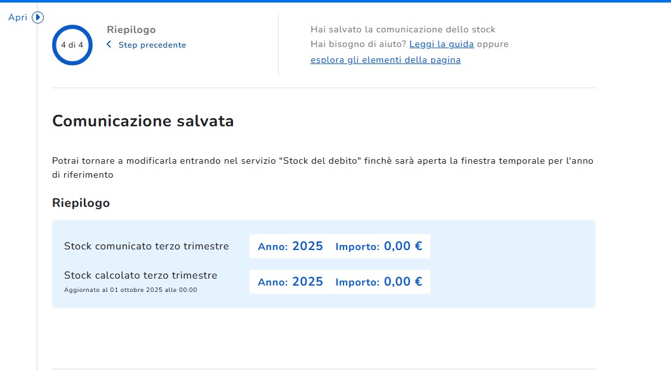
Task: Click the Hai bisogno di aiuto text
Action: [x=358, y=44]
